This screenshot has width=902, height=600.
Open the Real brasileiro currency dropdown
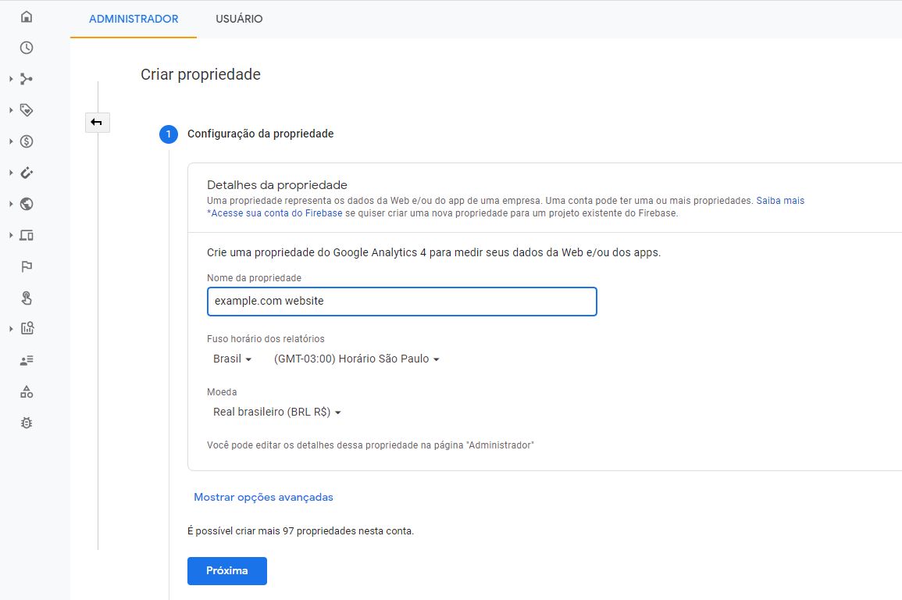point(276,412)
